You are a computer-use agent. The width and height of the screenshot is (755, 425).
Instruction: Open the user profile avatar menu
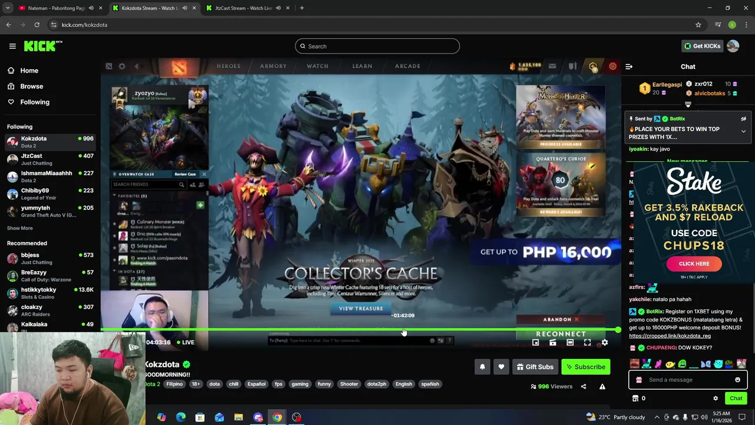[733, 46]
